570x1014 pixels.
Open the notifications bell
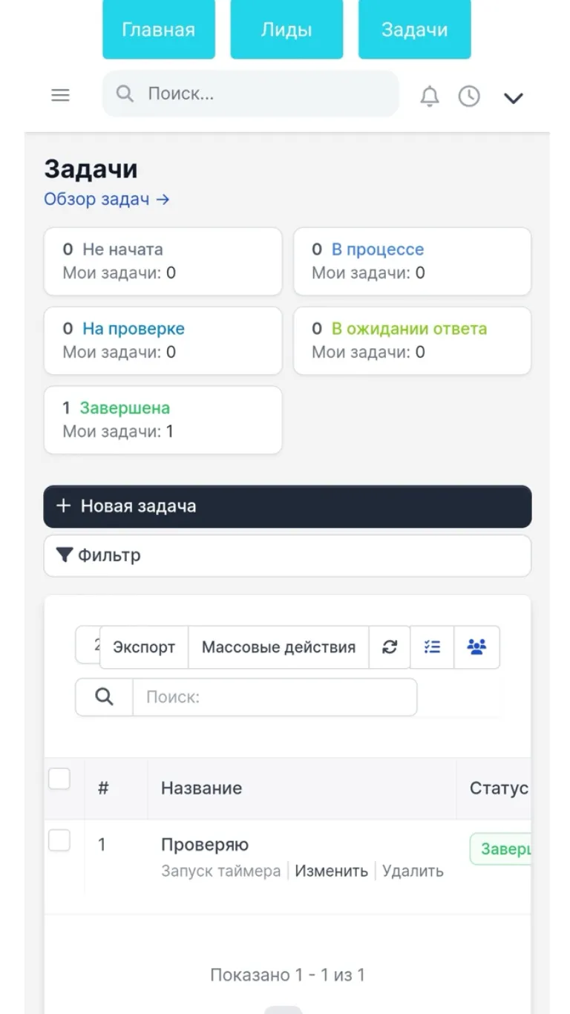tap(430, 97)
